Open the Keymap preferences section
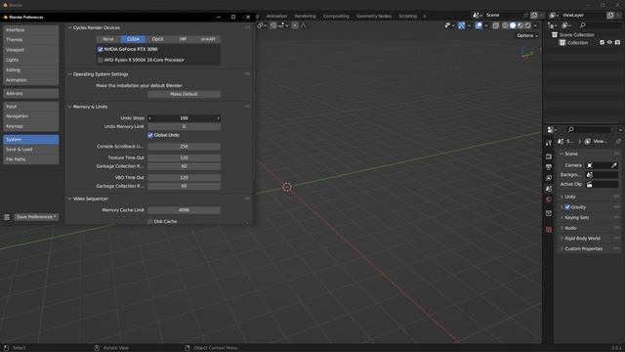 [x=30, y=126]
